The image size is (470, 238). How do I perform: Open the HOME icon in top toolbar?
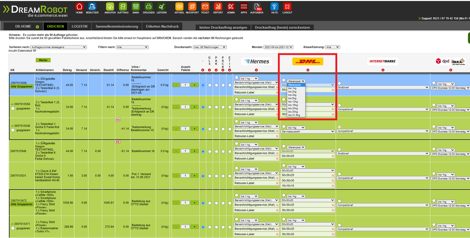[79, 6]
